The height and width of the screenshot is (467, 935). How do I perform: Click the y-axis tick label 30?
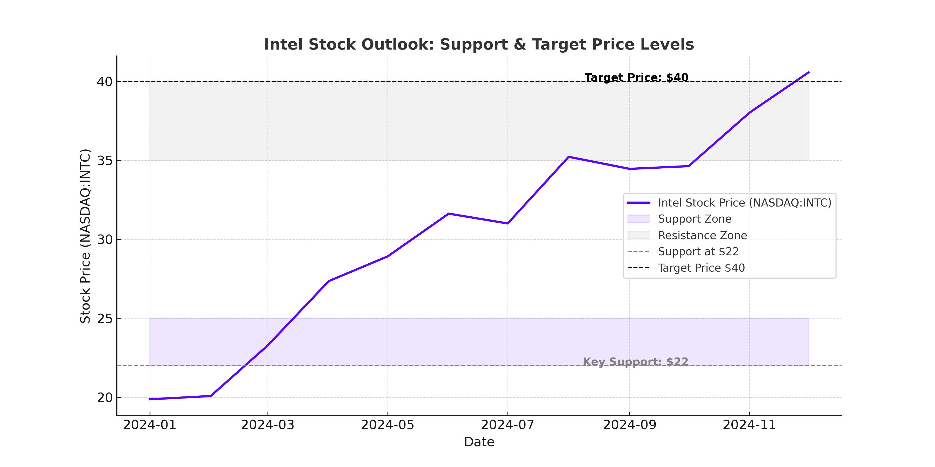[104, 239]
